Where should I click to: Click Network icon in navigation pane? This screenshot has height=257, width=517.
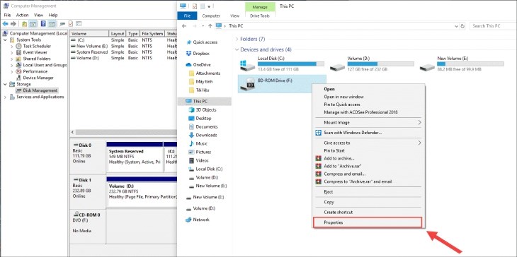coord(188,220)
